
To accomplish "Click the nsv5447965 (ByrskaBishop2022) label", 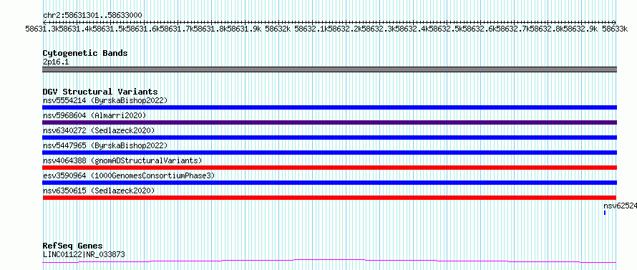I will [104, 145].
